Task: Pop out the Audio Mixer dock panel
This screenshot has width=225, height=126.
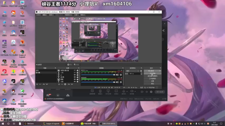Action: [123, 68]
